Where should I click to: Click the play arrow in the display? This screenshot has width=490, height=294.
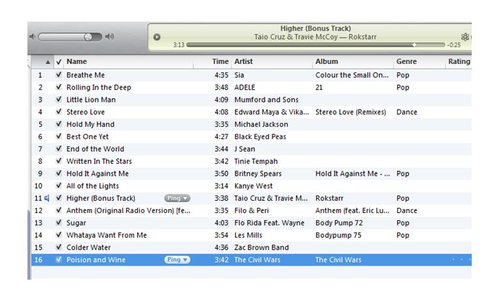[157, 37]
